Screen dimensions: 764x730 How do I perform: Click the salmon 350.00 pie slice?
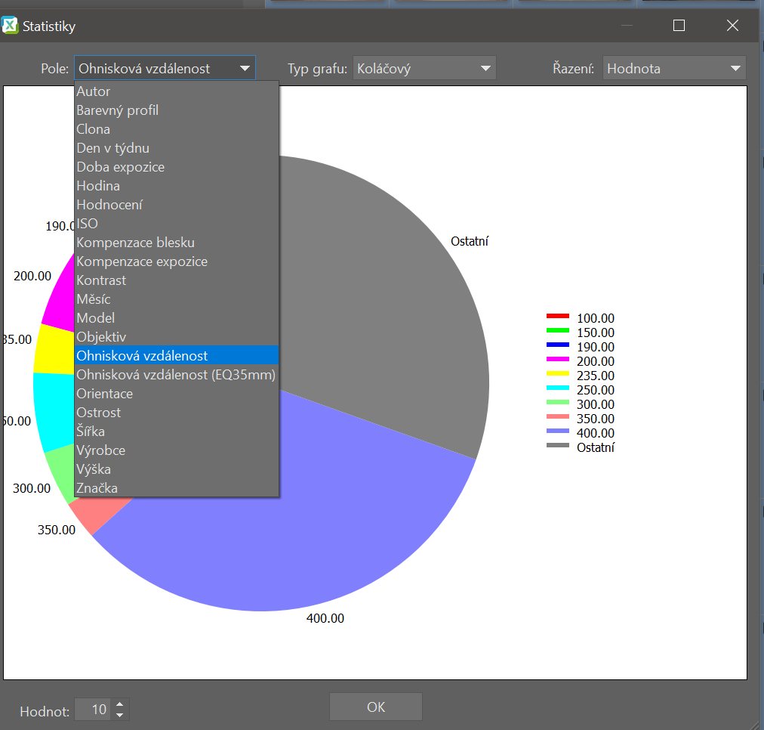pos(100,512)
